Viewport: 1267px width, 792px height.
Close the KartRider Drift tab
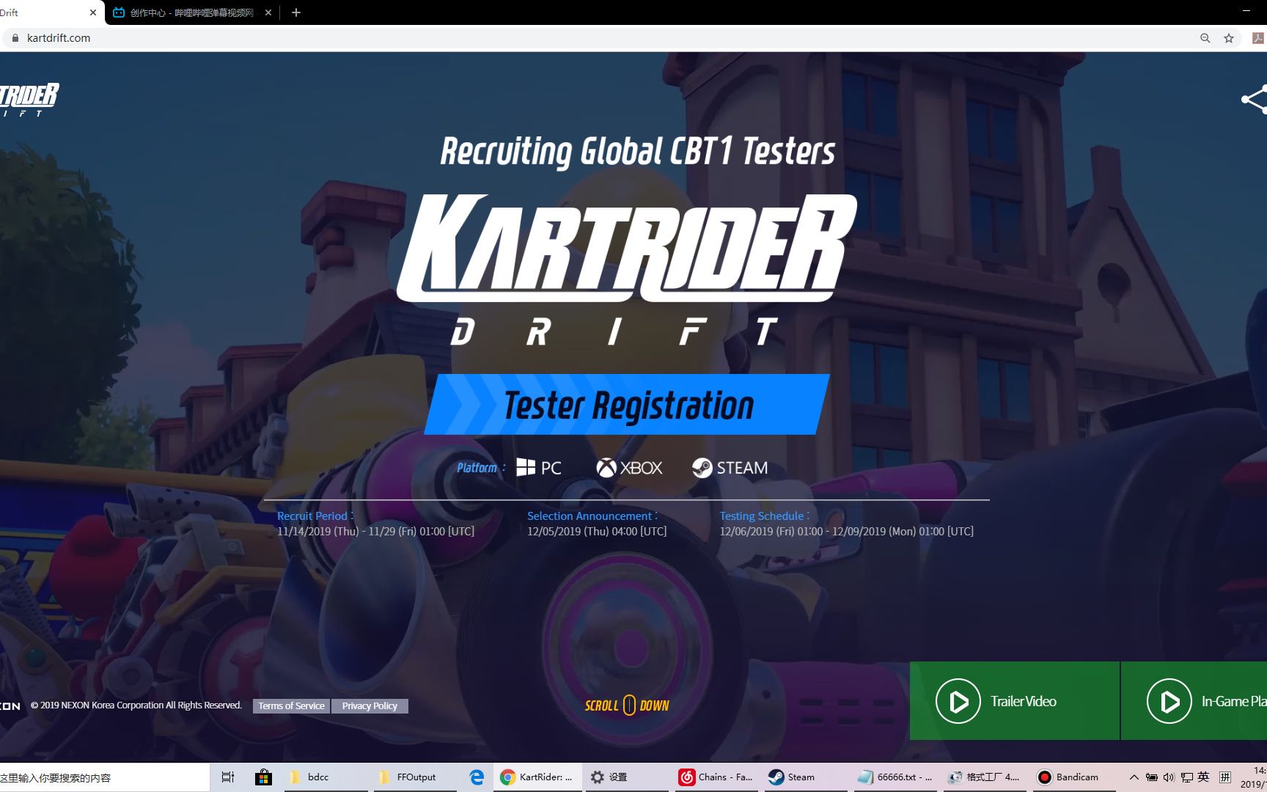93,12
